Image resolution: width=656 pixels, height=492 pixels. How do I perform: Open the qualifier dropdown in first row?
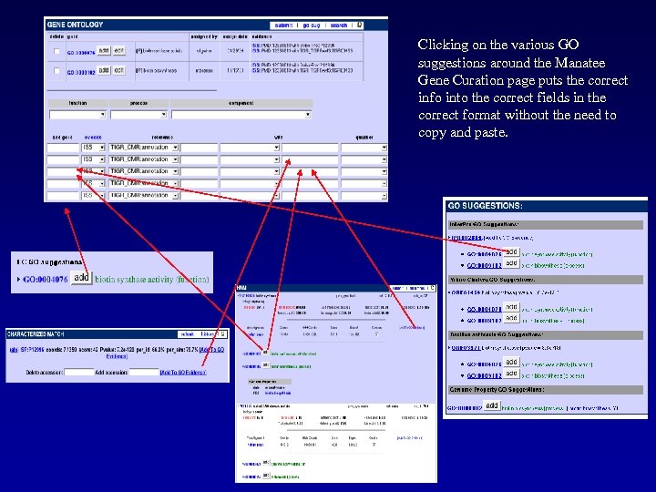364,148
